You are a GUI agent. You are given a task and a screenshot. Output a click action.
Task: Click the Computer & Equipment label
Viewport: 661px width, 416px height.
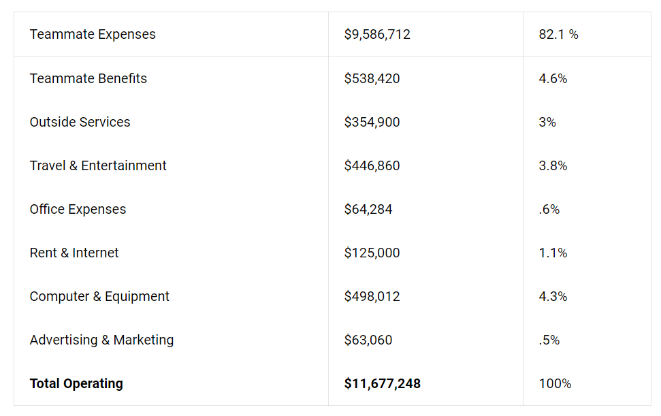click(x=99, y=296)
